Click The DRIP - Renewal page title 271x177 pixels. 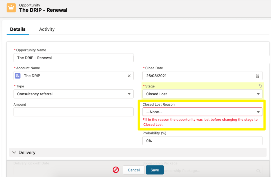43,10
